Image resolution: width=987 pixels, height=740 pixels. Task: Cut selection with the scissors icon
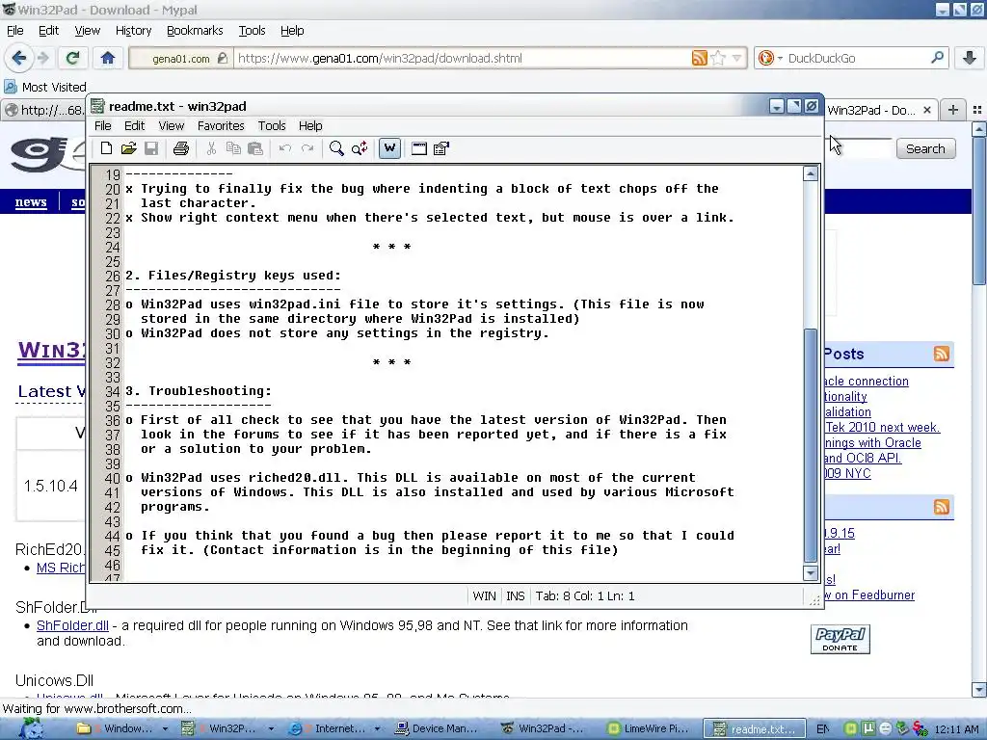[211, 148]
